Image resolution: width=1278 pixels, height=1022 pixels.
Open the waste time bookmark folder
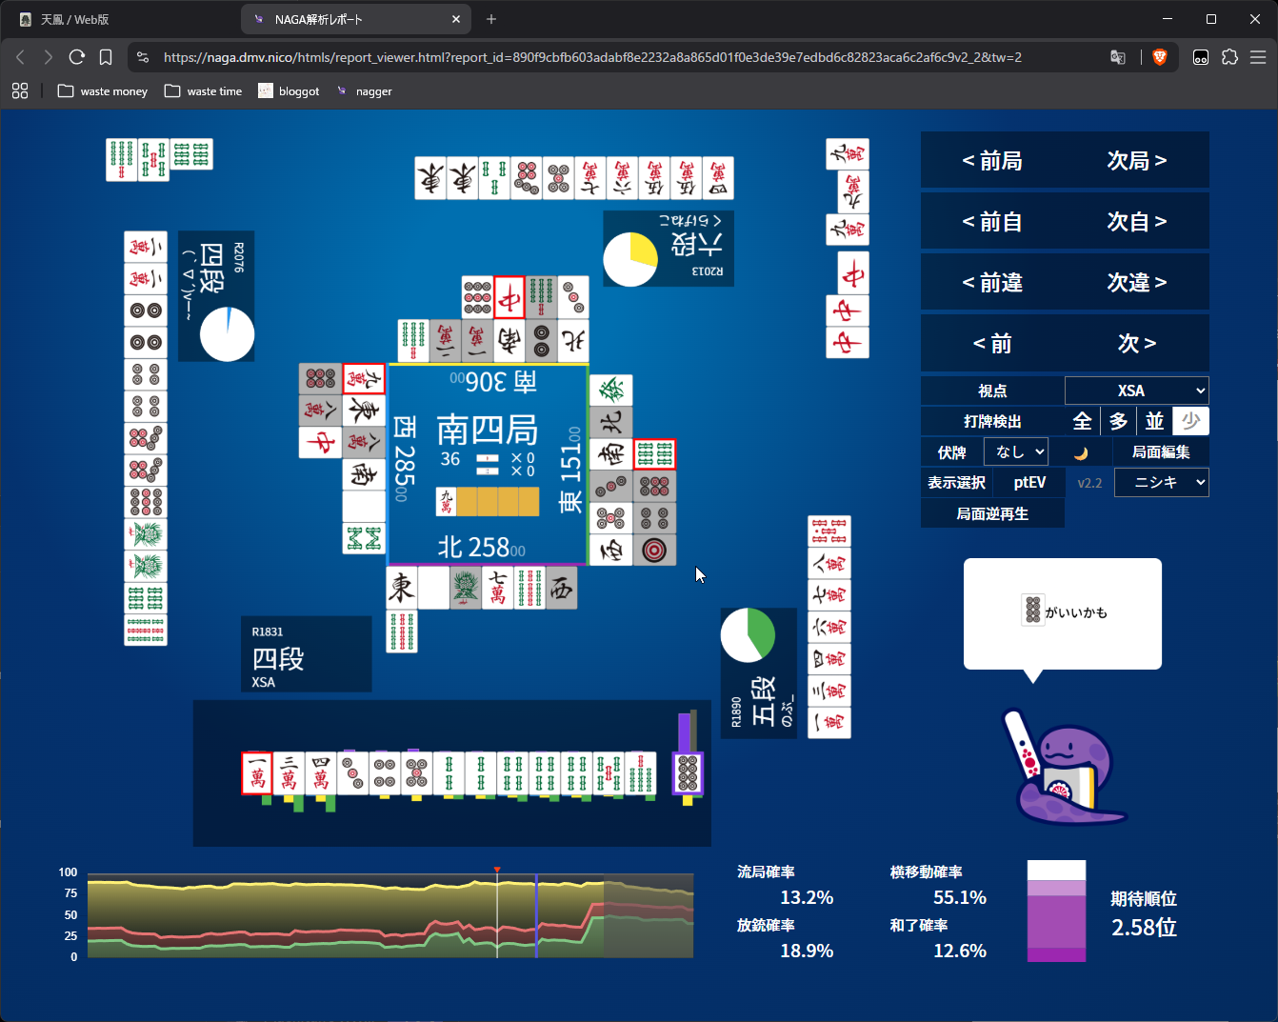click(203, 91)
